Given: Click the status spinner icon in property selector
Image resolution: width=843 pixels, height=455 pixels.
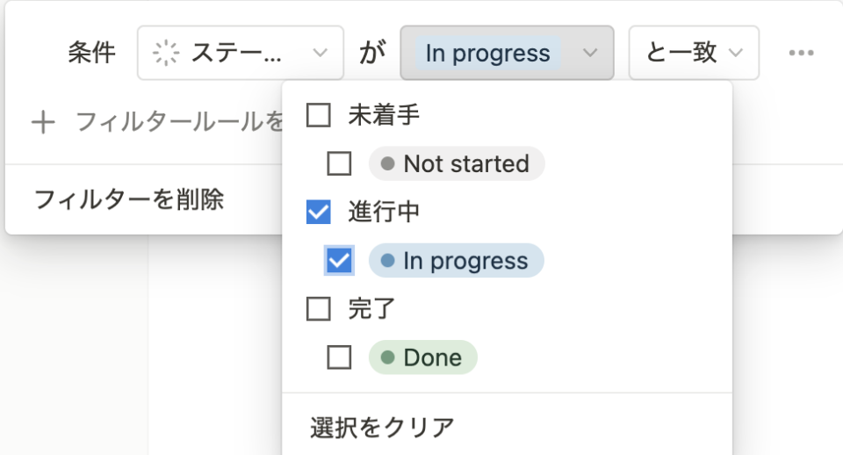Looking at the screenshot, I should pyautogui.click(x=166, y=53).
